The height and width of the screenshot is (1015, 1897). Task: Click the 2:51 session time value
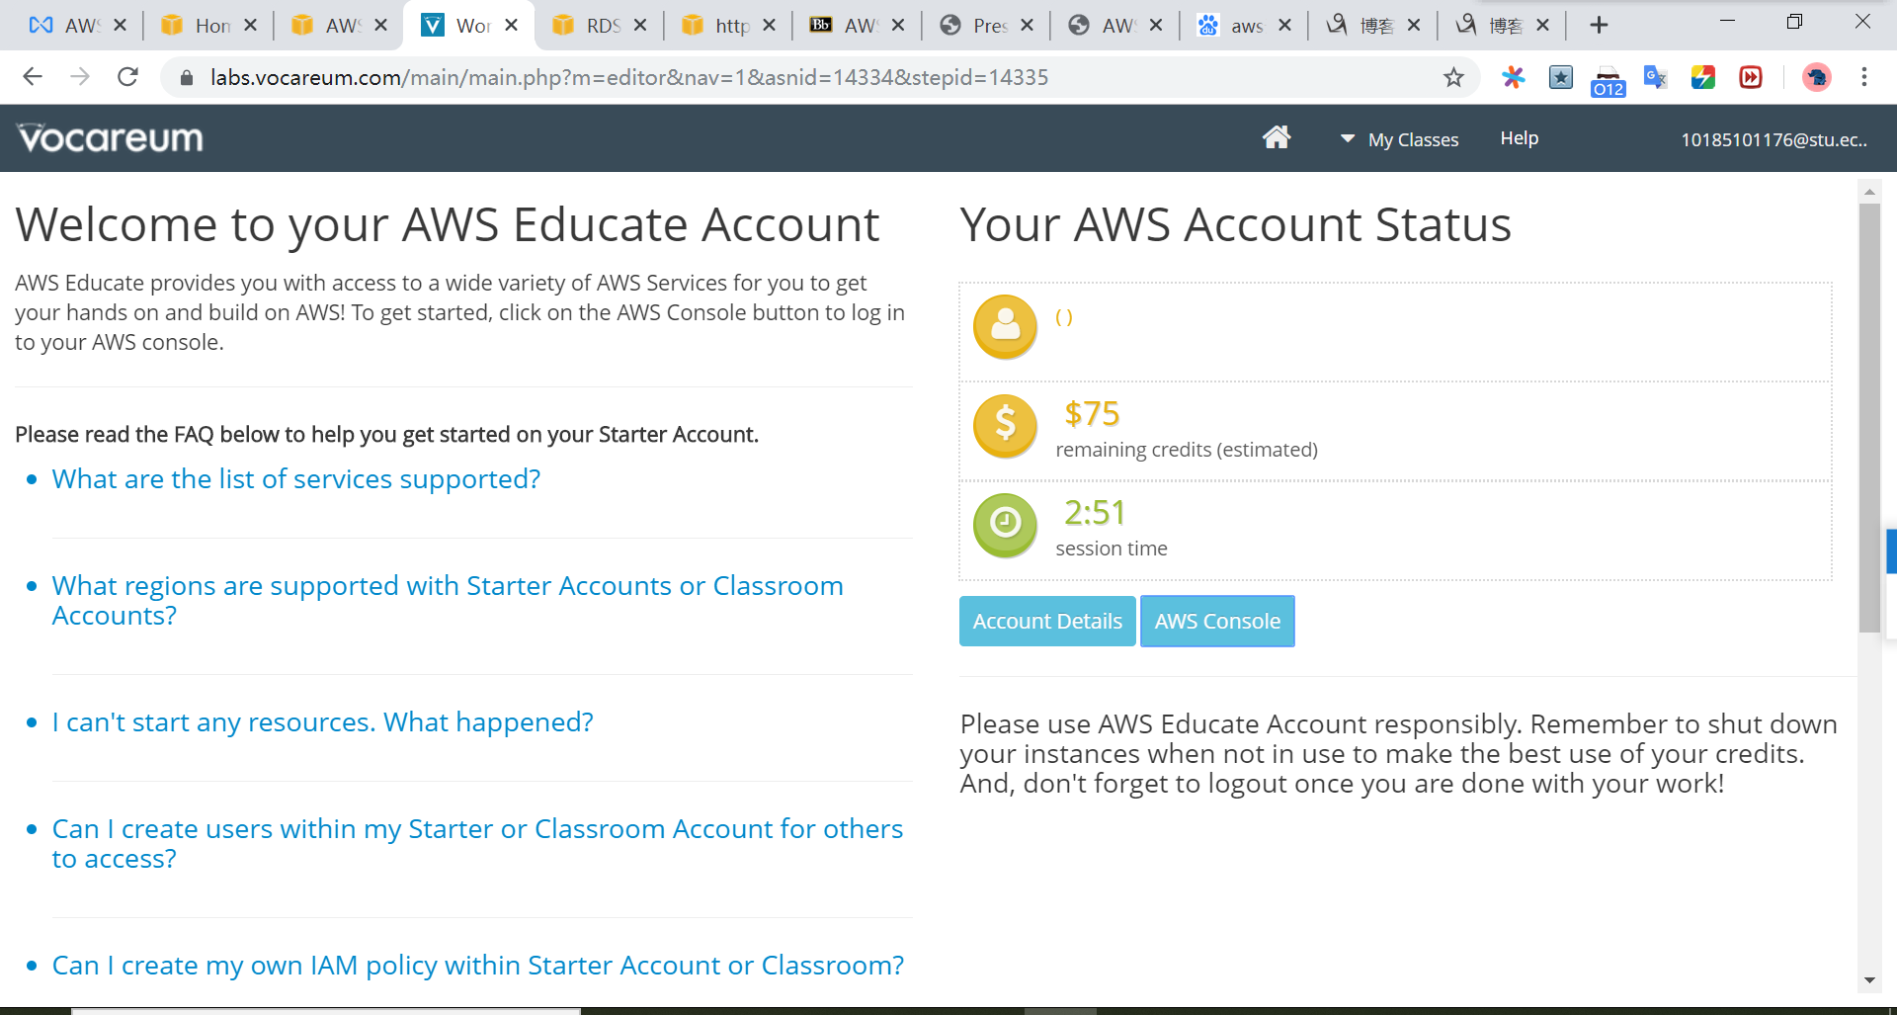point(1095,512)
